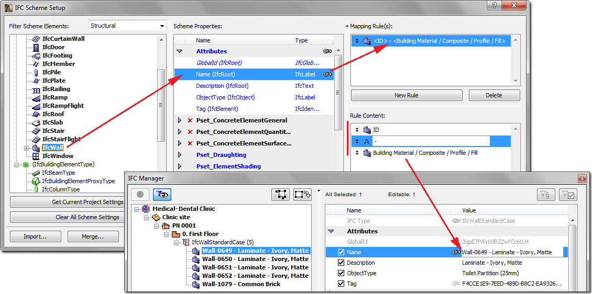Select Wall-1079 - Common Brick
The height and width of the screenshot is (294, 592).
[242, 284]
